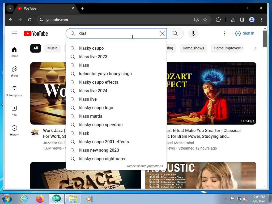Start voice search with the microphone

point(193,33)
